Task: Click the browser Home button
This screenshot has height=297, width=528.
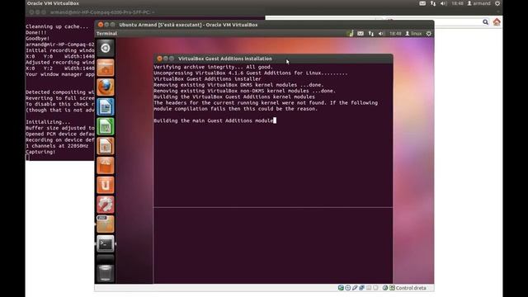Action: pyautogui.click(x=497, y=22)
